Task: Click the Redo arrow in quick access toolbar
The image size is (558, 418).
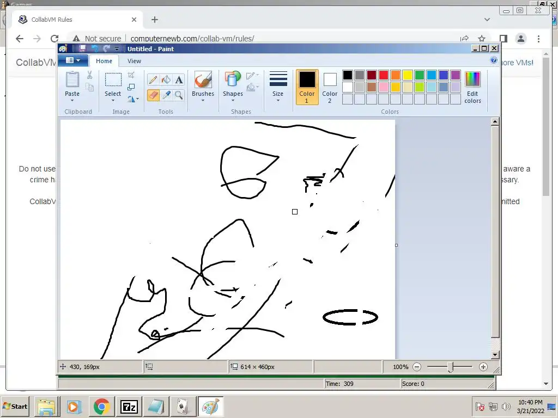Action: [106, 48]
